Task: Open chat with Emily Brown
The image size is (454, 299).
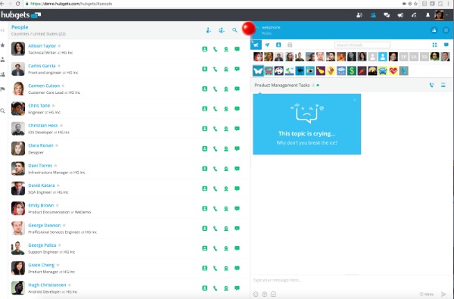Action: point(237,208)
